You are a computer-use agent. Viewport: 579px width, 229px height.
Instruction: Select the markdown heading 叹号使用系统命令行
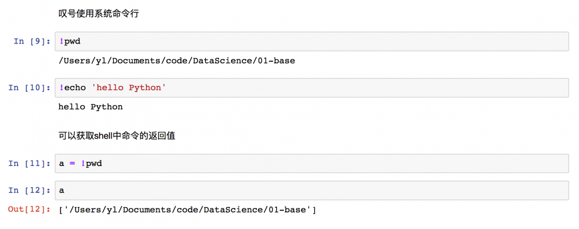click(98, 14)
